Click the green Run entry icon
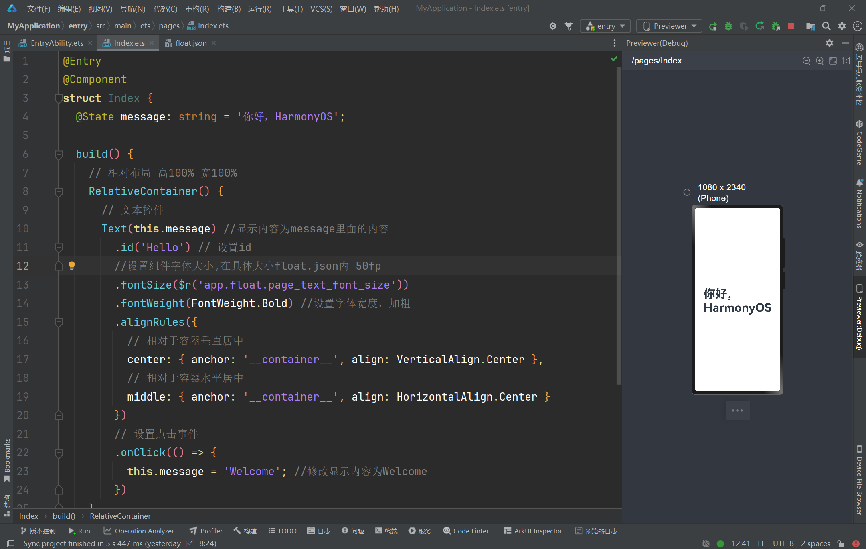This screenshot has width=866, height=549. tap(713, 26)
